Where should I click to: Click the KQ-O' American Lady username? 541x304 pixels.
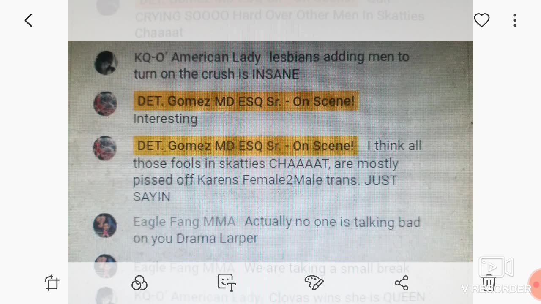click(x=197, y=57)
